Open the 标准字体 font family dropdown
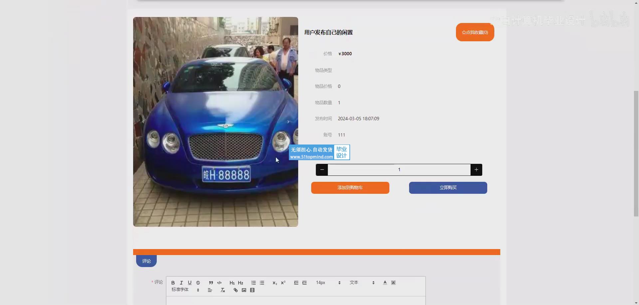The image size is (639, 305). pos(185,290)
